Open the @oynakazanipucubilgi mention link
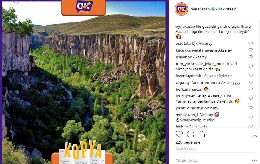The width and height of the screenshot is (260, 164). pos(195,120)
